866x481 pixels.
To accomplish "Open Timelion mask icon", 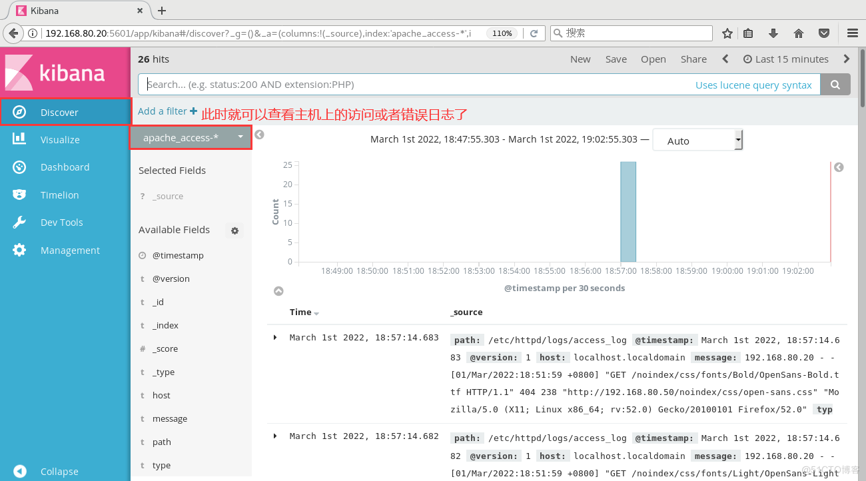I will (19, 195).
